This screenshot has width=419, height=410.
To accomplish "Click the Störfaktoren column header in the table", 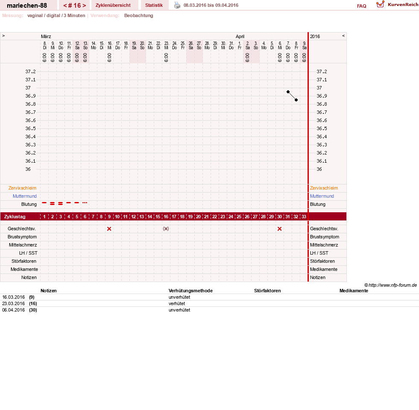I will click(x=267, y=291).
